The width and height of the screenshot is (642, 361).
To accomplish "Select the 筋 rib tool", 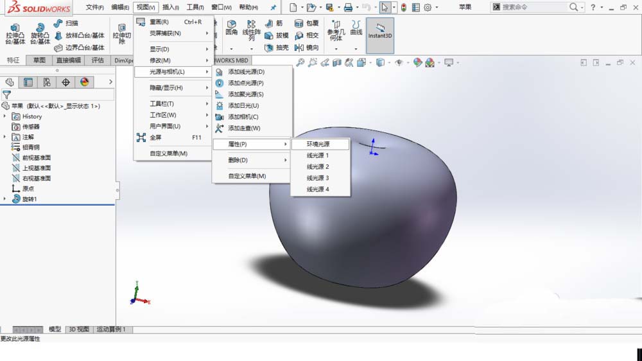I will coord(274,23).
